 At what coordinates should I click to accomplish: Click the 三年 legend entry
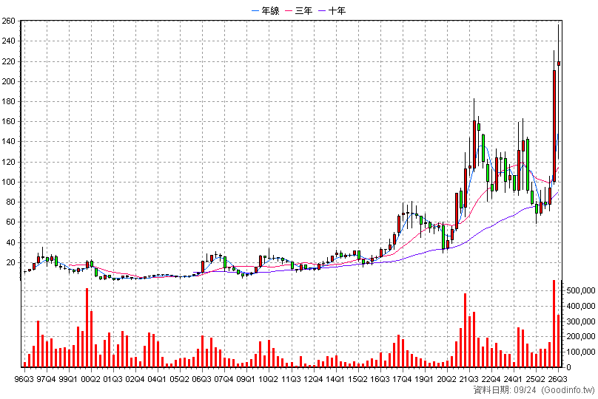299,10
